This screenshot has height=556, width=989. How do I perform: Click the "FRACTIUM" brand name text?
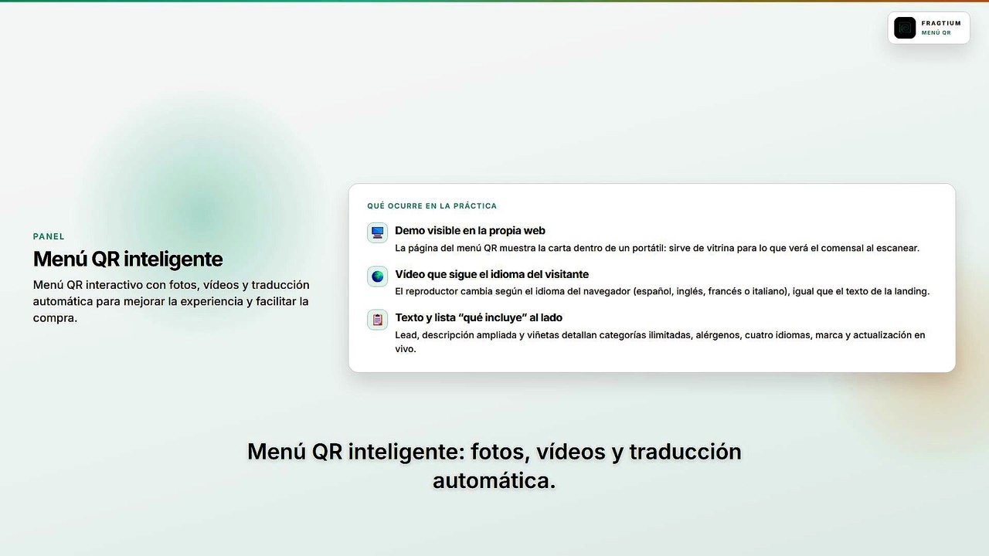[941, 23]
